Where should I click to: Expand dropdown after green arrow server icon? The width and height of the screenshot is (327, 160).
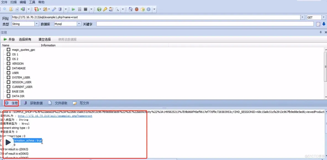[x=28, y=9]
